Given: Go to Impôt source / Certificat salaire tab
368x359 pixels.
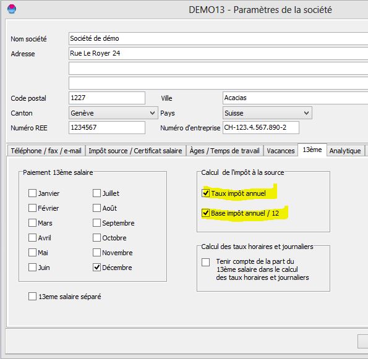Looking at the screenshot, I should 135,151.
